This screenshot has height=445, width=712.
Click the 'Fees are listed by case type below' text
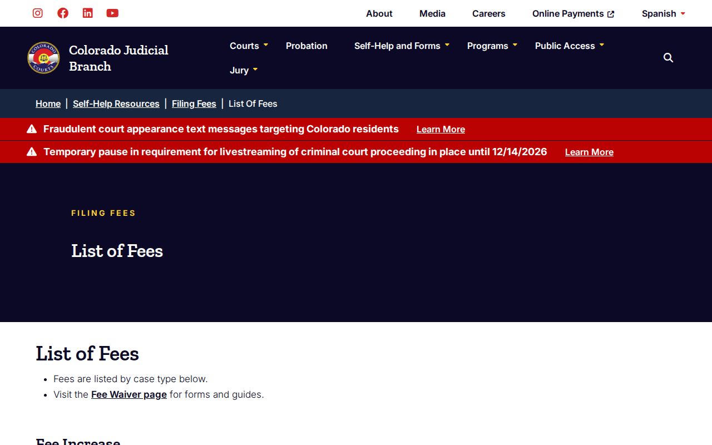point(130,379)
